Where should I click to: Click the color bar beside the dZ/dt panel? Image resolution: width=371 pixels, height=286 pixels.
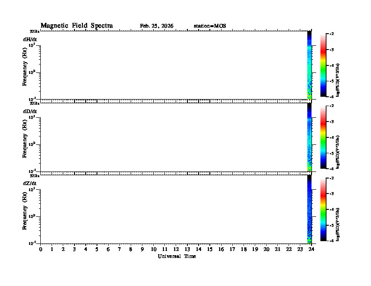tap(323, 209)
